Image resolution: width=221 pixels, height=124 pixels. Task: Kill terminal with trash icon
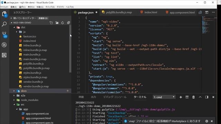tap(193, 97)
